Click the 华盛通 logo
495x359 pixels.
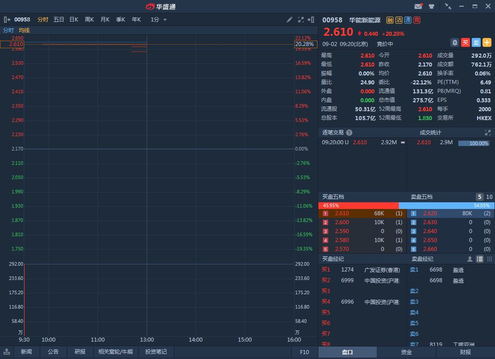pos(161,7)
